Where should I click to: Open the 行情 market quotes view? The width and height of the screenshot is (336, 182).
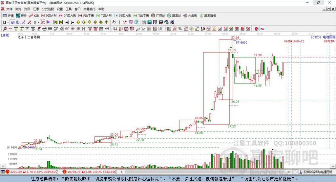click(x=8, y=16)
